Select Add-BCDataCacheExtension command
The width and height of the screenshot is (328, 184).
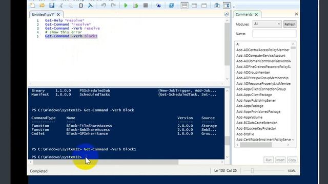point(257,123)
